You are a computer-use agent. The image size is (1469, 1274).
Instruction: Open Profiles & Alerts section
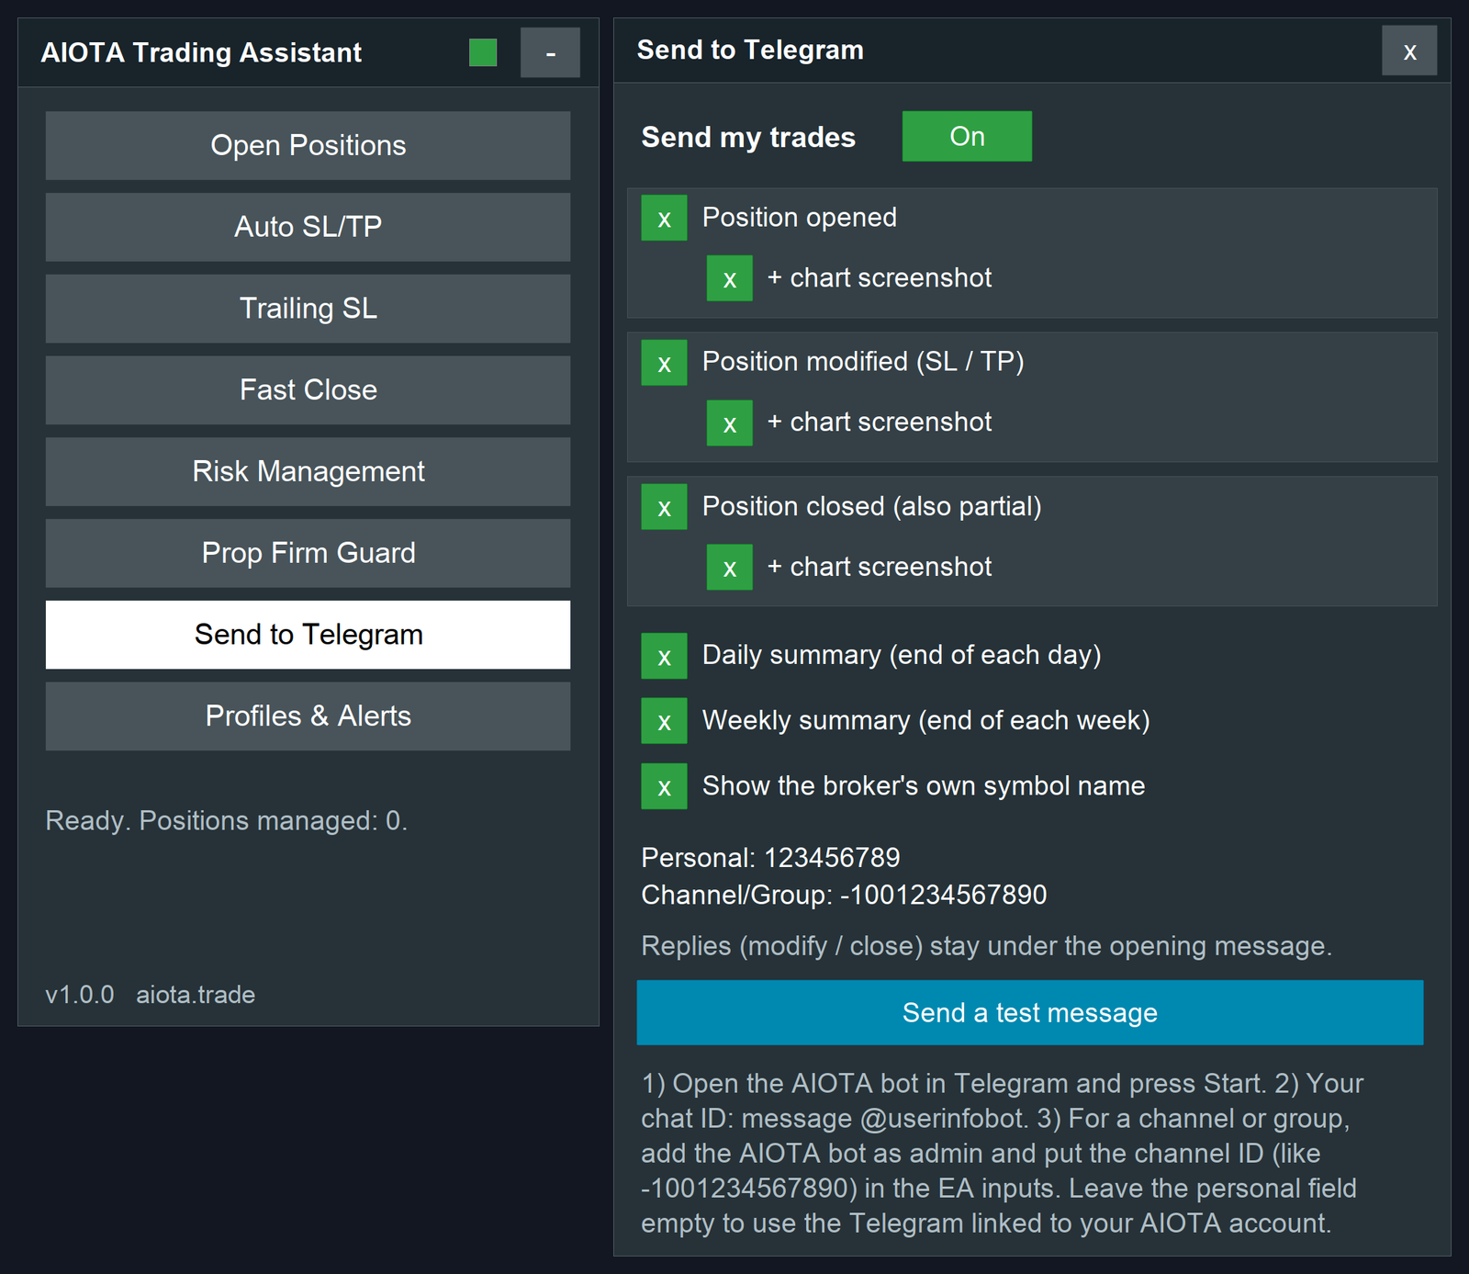(308, 716)
